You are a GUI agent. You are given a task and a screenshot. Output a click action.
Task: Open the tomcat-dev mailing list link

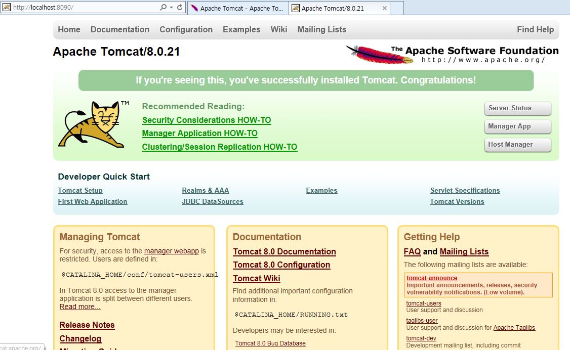click(421, 338)
